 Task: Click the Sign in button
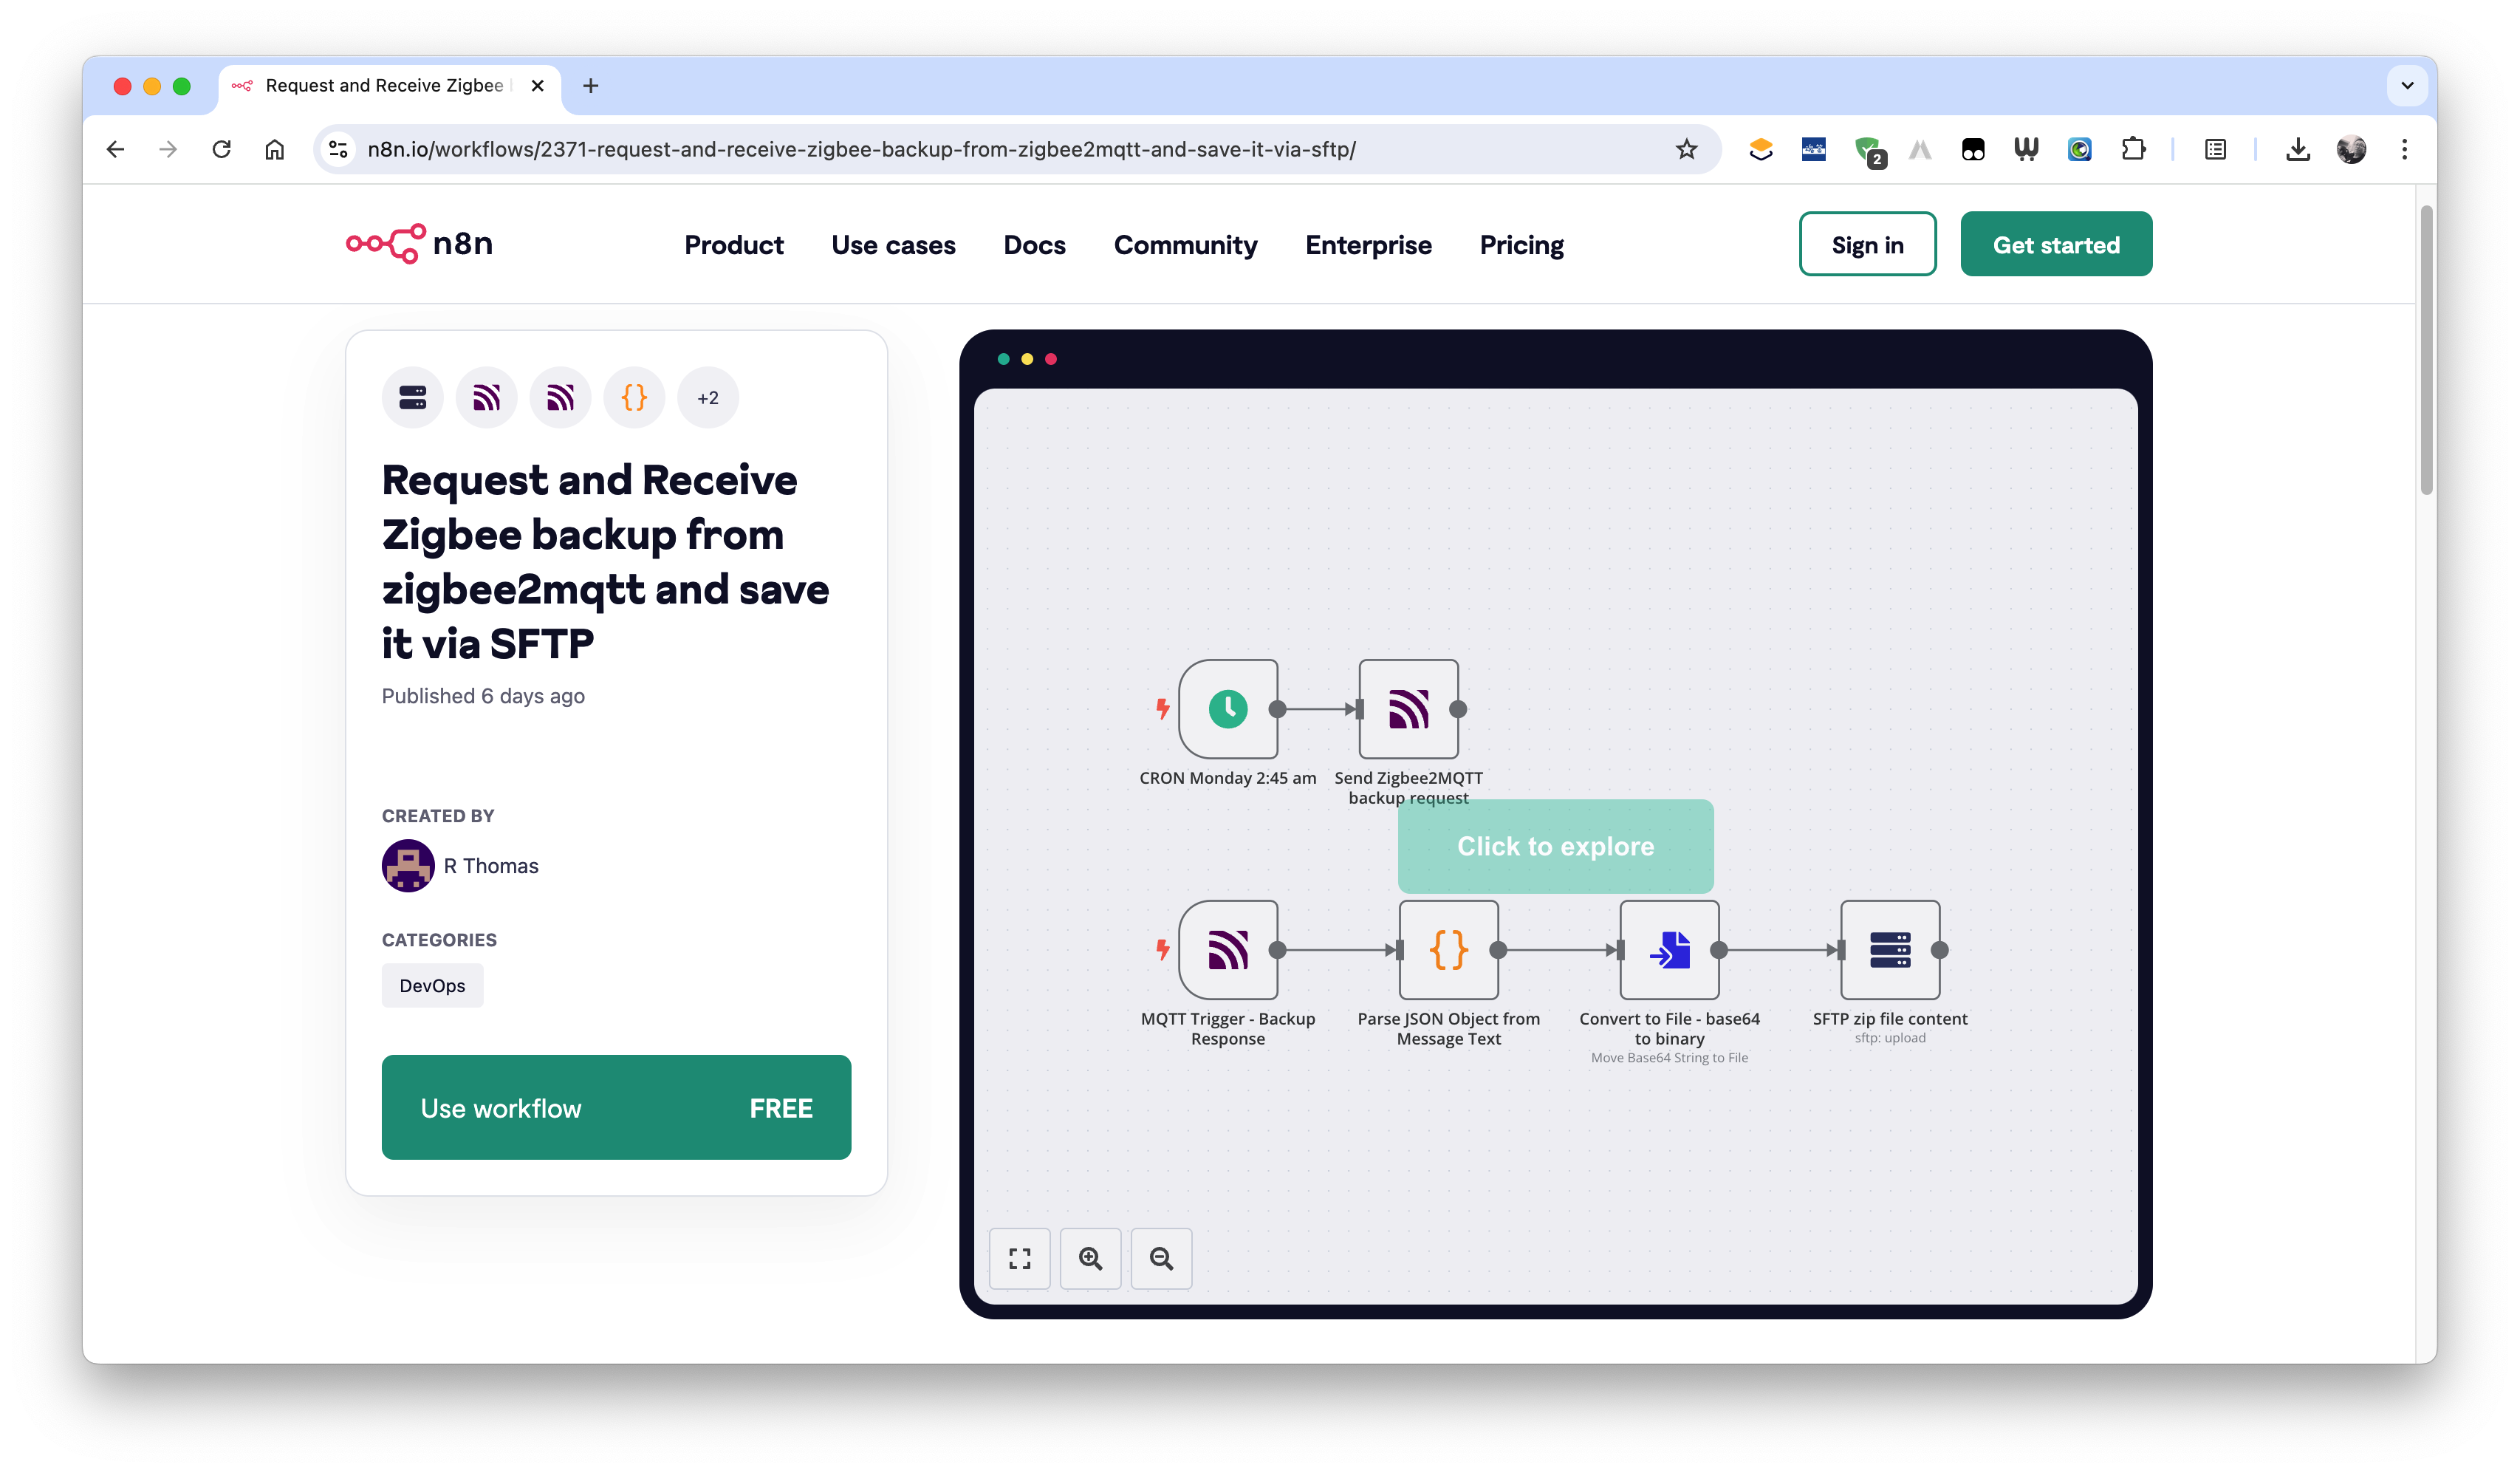tap(1867, 244)
